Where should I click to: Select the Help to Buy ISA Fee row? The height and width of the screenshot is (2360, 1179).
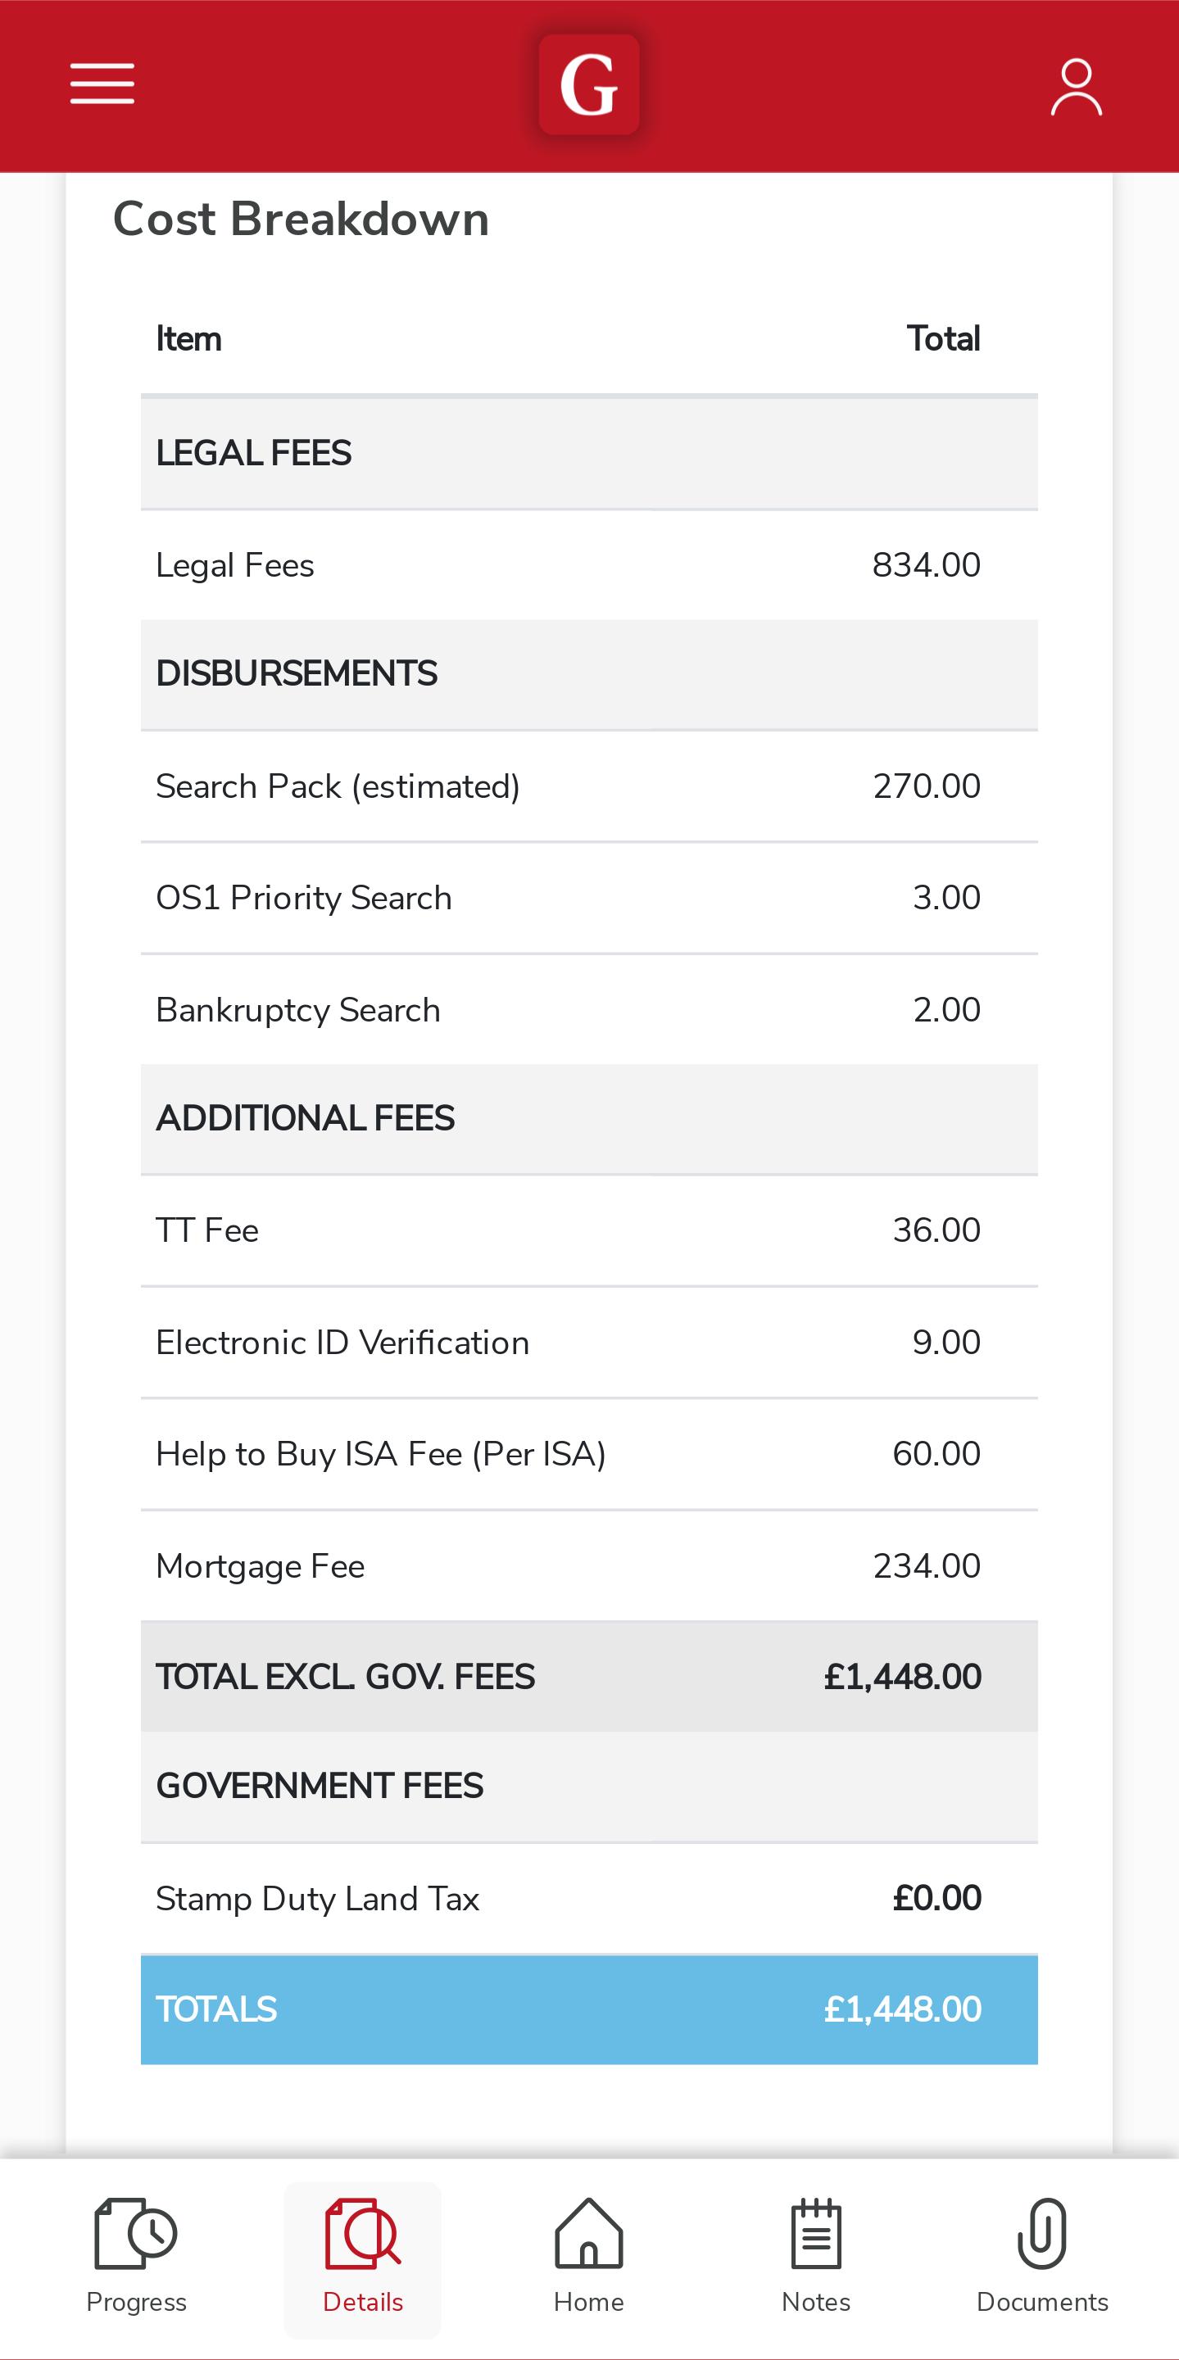tap(589, 1454)
